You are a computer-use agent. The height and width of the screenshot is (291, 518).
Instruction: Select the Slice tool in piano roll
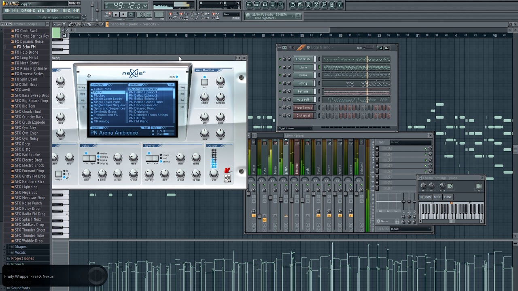88,24
